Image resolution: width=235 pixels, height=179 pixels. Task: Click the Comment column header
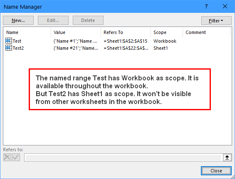(206, 32)
